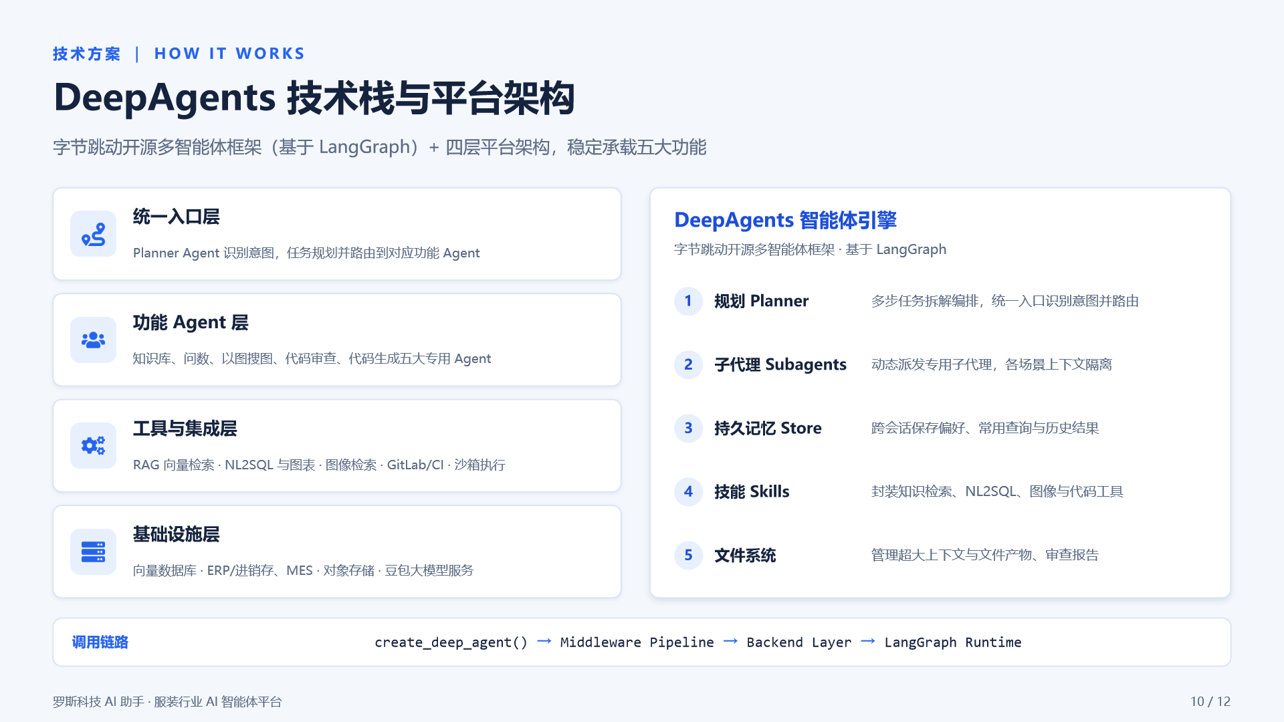Image resolution: width=1284 pixels, height=722 pixels.
Task: Click the description starting 向量数据库 · ERP/进销存
Action: tap(303, 570)
